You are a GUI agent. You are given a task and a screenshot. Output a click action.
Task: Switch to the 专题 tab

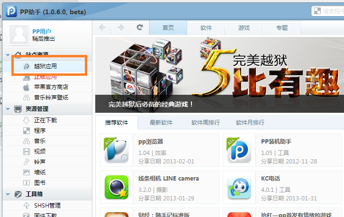click(x=282, y=27)
